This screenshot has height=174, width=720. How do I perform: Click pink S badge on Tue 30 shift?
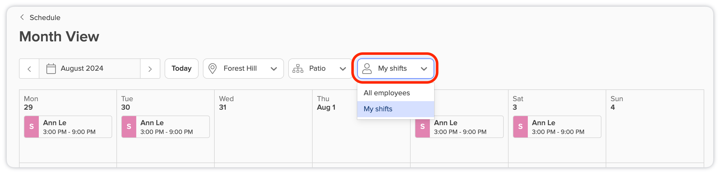129,127
